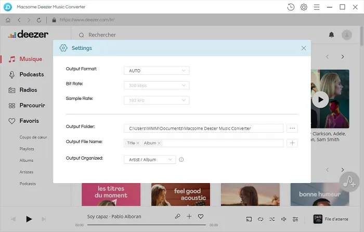Open the File d'attente queue
The image size is (364, 232).
tap(331, 219)
